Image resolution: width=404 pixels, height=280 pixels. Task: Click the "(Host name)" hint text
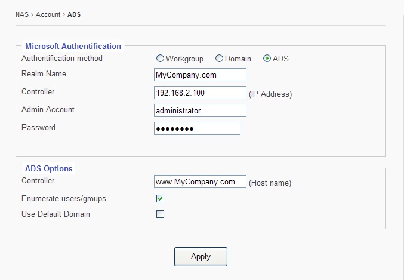270,183
